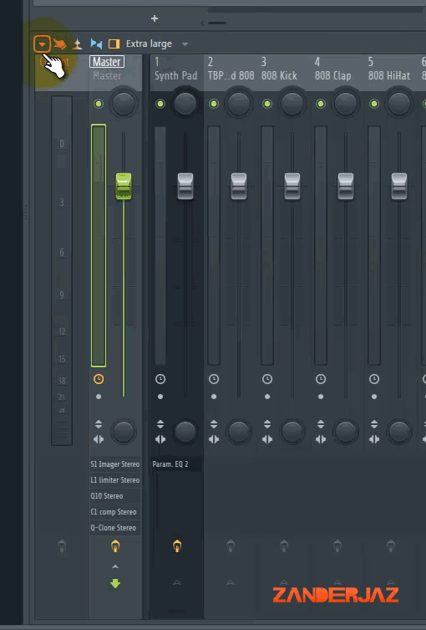Open the Master latency clock icon
Screen dimensions: 426x630
(x=99, y=379)
